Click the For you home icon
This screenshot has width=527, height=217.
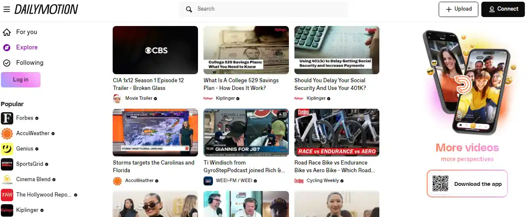pyautogui.click(x=7, y=32)
